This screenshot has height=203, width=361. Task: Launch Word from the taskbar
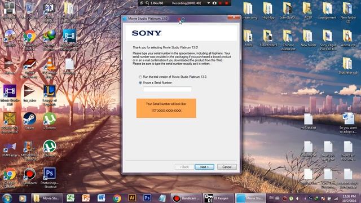click(x=101, y=198)
